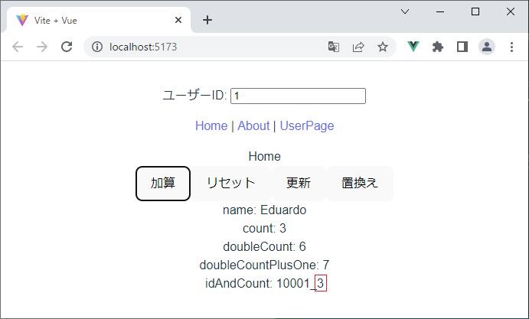This screenshot has height=319, width=529.
Task: Click the 更新 button
Action: point(299,184)
